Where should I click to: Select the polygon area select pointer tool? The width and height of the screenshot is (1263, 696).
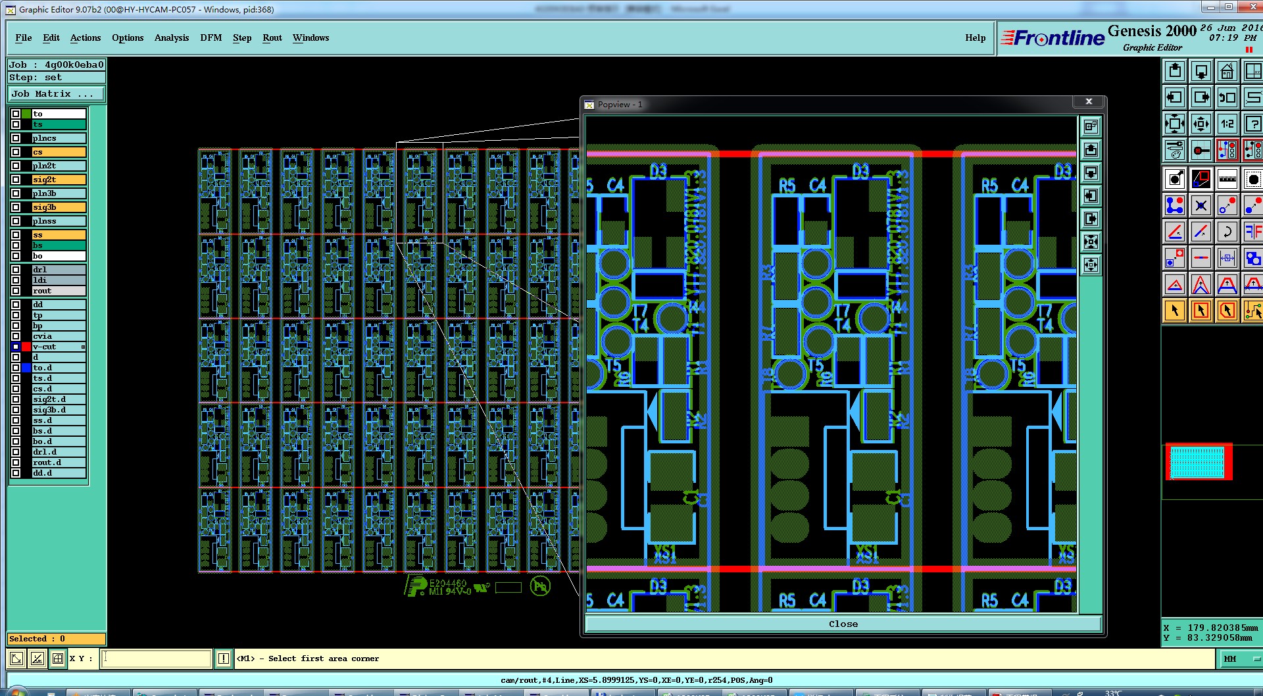click(1227, 311)
